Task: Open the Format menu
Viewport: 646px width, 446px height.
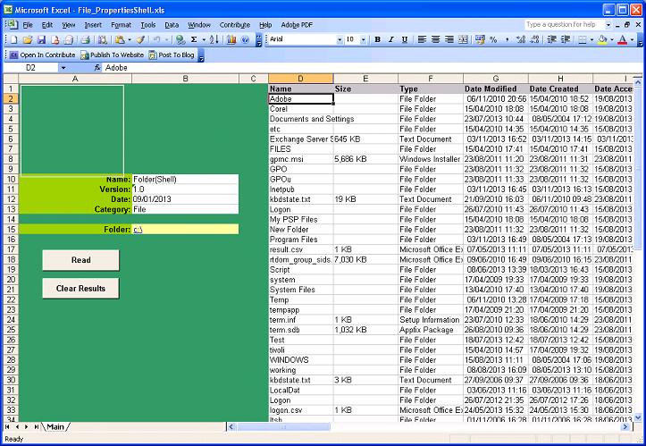Action: pyautogui.click(x=121, y=25)
